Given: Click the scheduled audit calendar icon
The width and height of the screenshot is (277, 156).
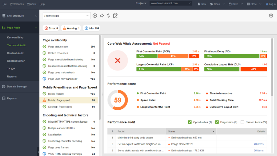Looking at the screenshot, I should [115, 16].
